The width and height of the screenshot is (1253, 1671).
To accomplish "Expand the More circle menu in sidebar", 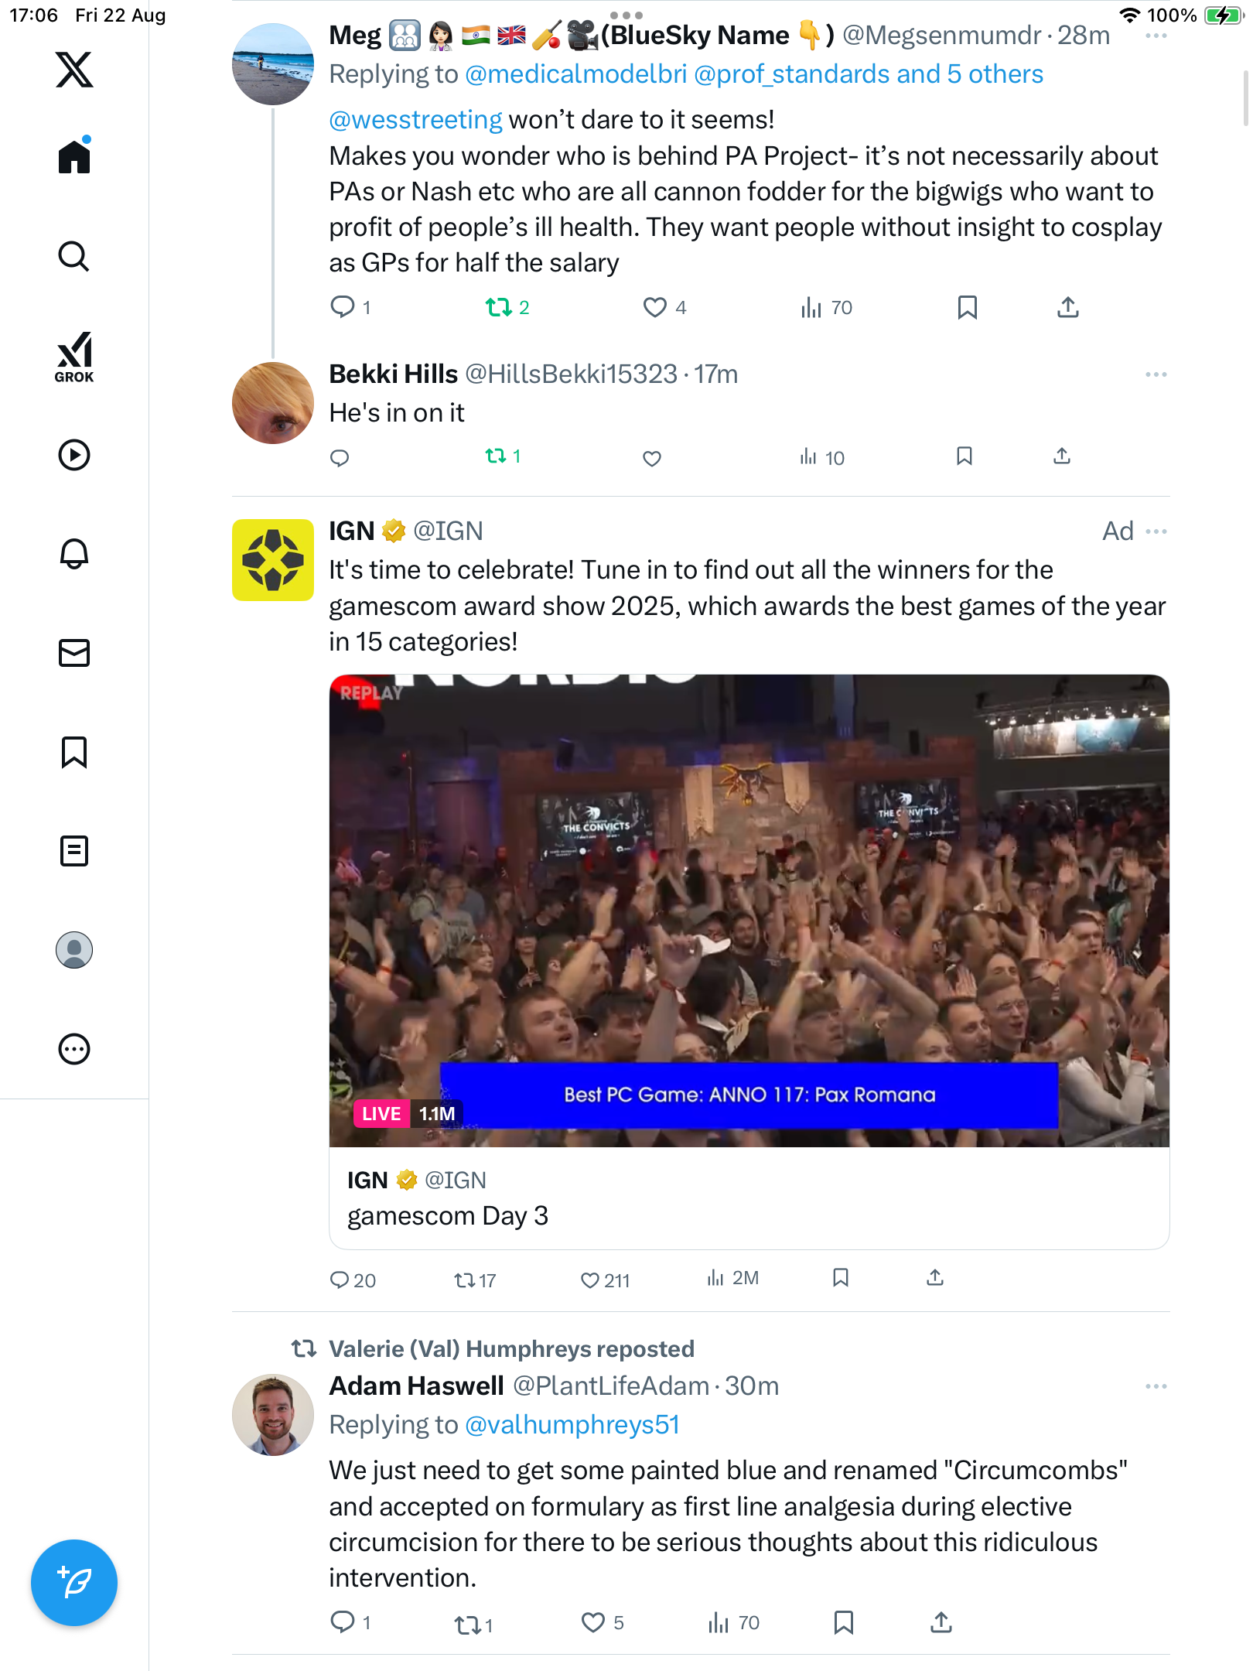I will coord(74,1049).
